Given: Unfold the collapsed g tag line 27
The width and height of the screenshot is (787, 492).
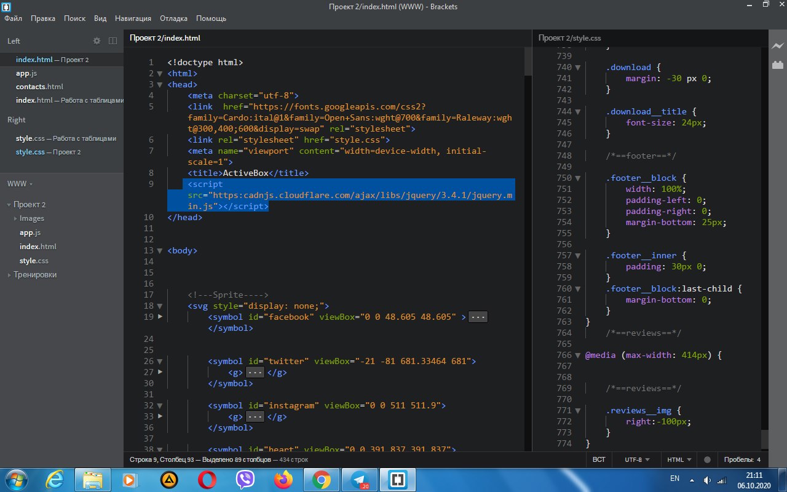Looking at the screenshot, I should point(160,372).
